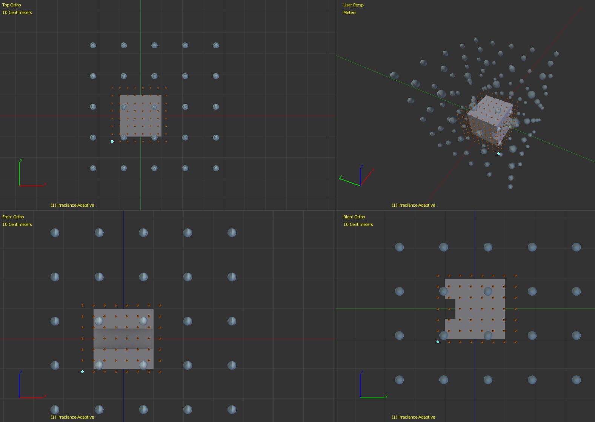This screenshot has height=422, width=595.
Task: Click the Front Ortho view label
Action: [x=13, y=217]
